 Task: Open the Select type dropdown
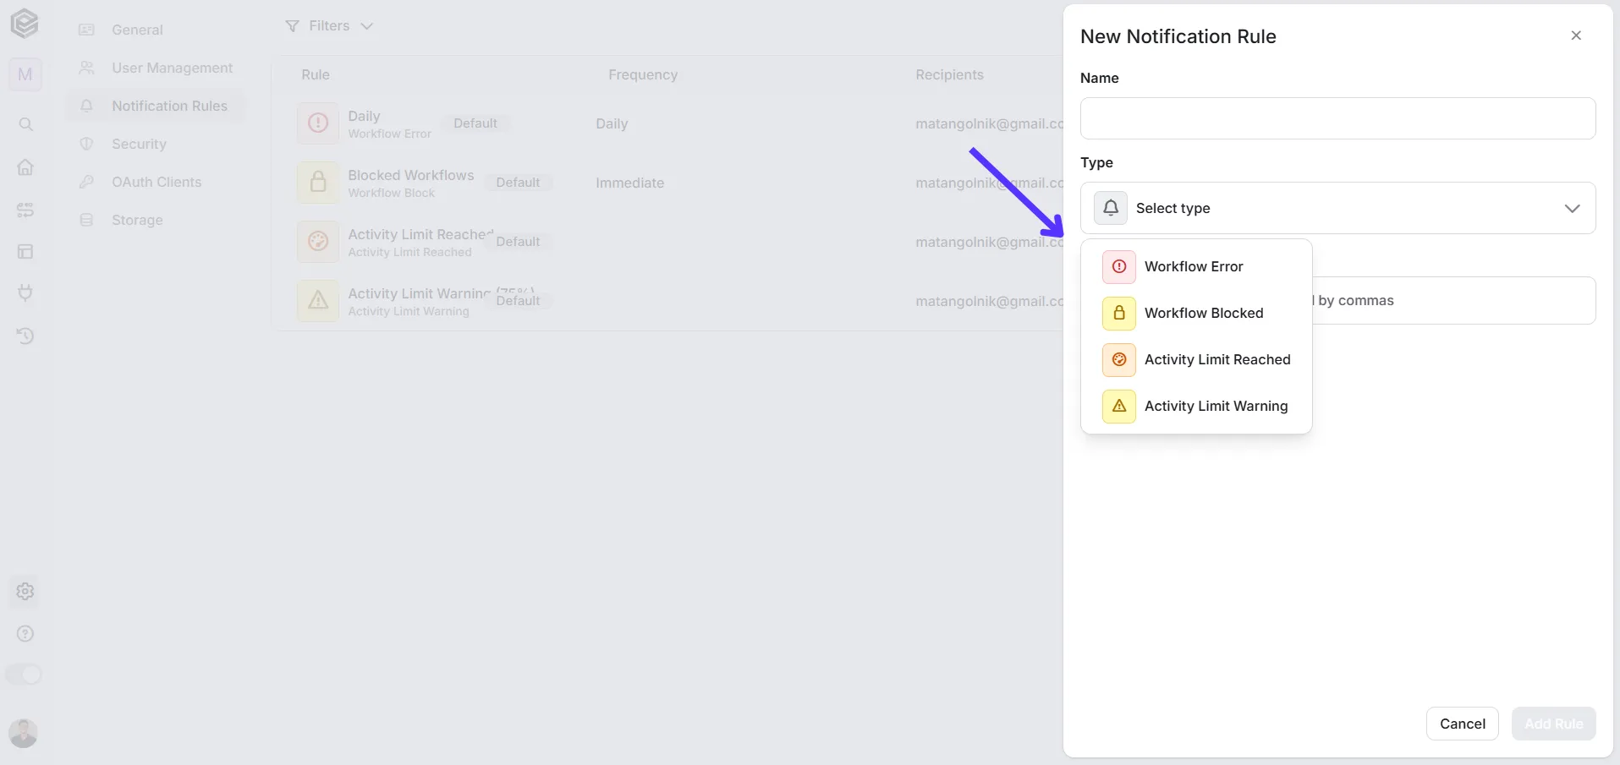click(1337, 208)
